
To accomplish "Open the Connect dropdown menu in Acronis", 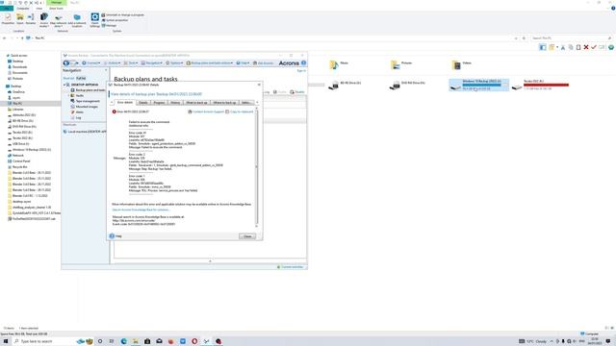I will 90,63.
